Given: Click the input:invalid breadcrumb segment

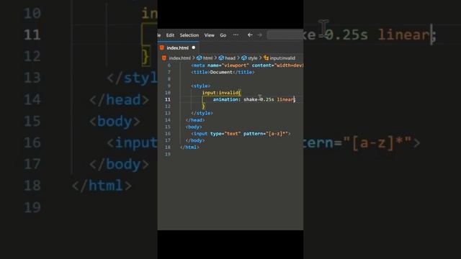Looking at the screenshot, I should (282, 58).
